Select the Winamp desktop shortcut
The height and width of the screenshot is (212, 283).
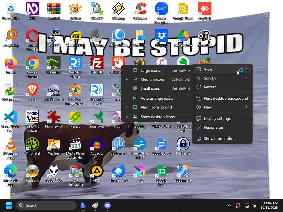click(x=118, y=11)
